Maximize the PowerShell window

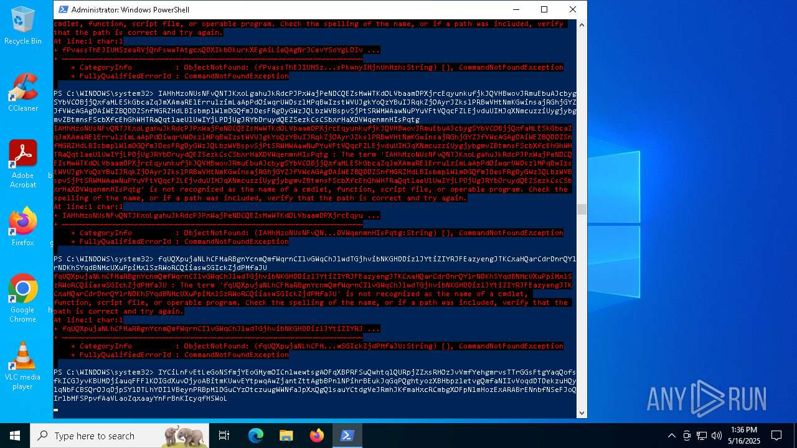click(x=544, y=9)
